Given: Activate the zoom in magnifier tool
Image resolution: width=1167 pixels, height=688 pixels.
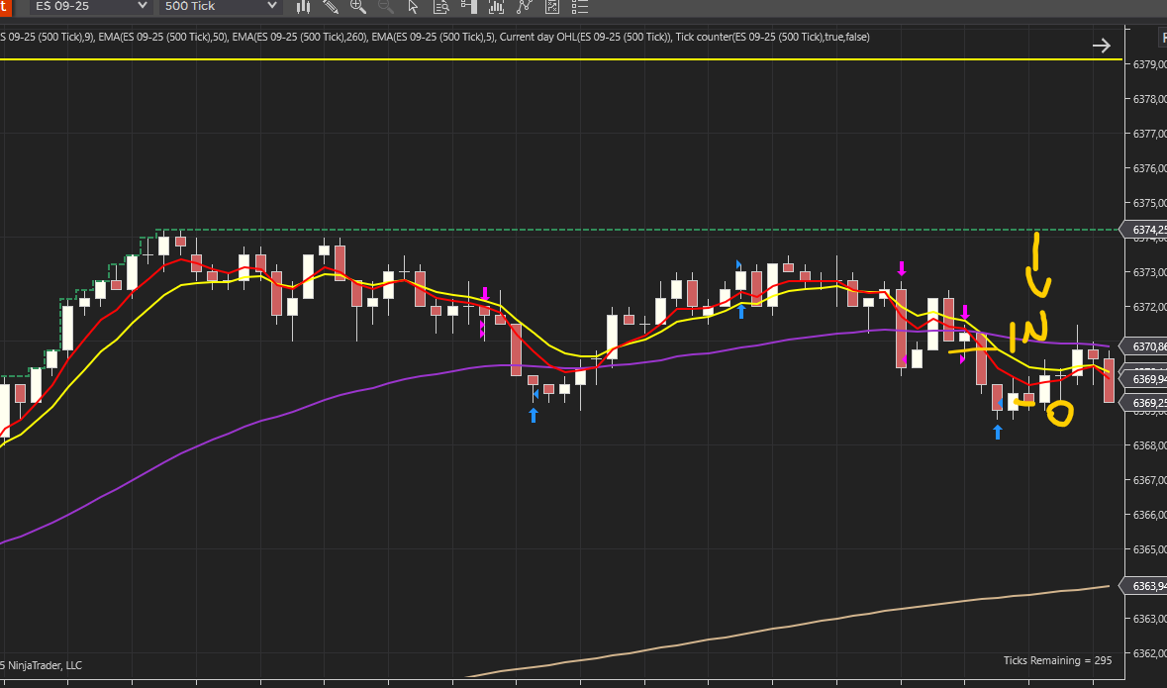Looking at the screenshot, I should 358,7.
